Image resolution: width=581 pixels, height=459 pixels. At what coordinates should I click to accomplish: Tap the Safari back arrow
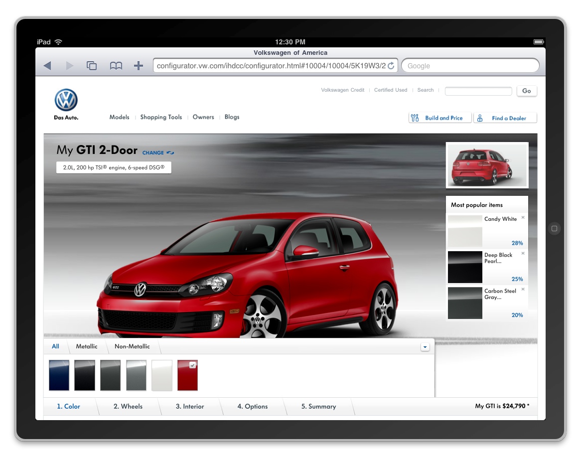(x=47, y=66)
